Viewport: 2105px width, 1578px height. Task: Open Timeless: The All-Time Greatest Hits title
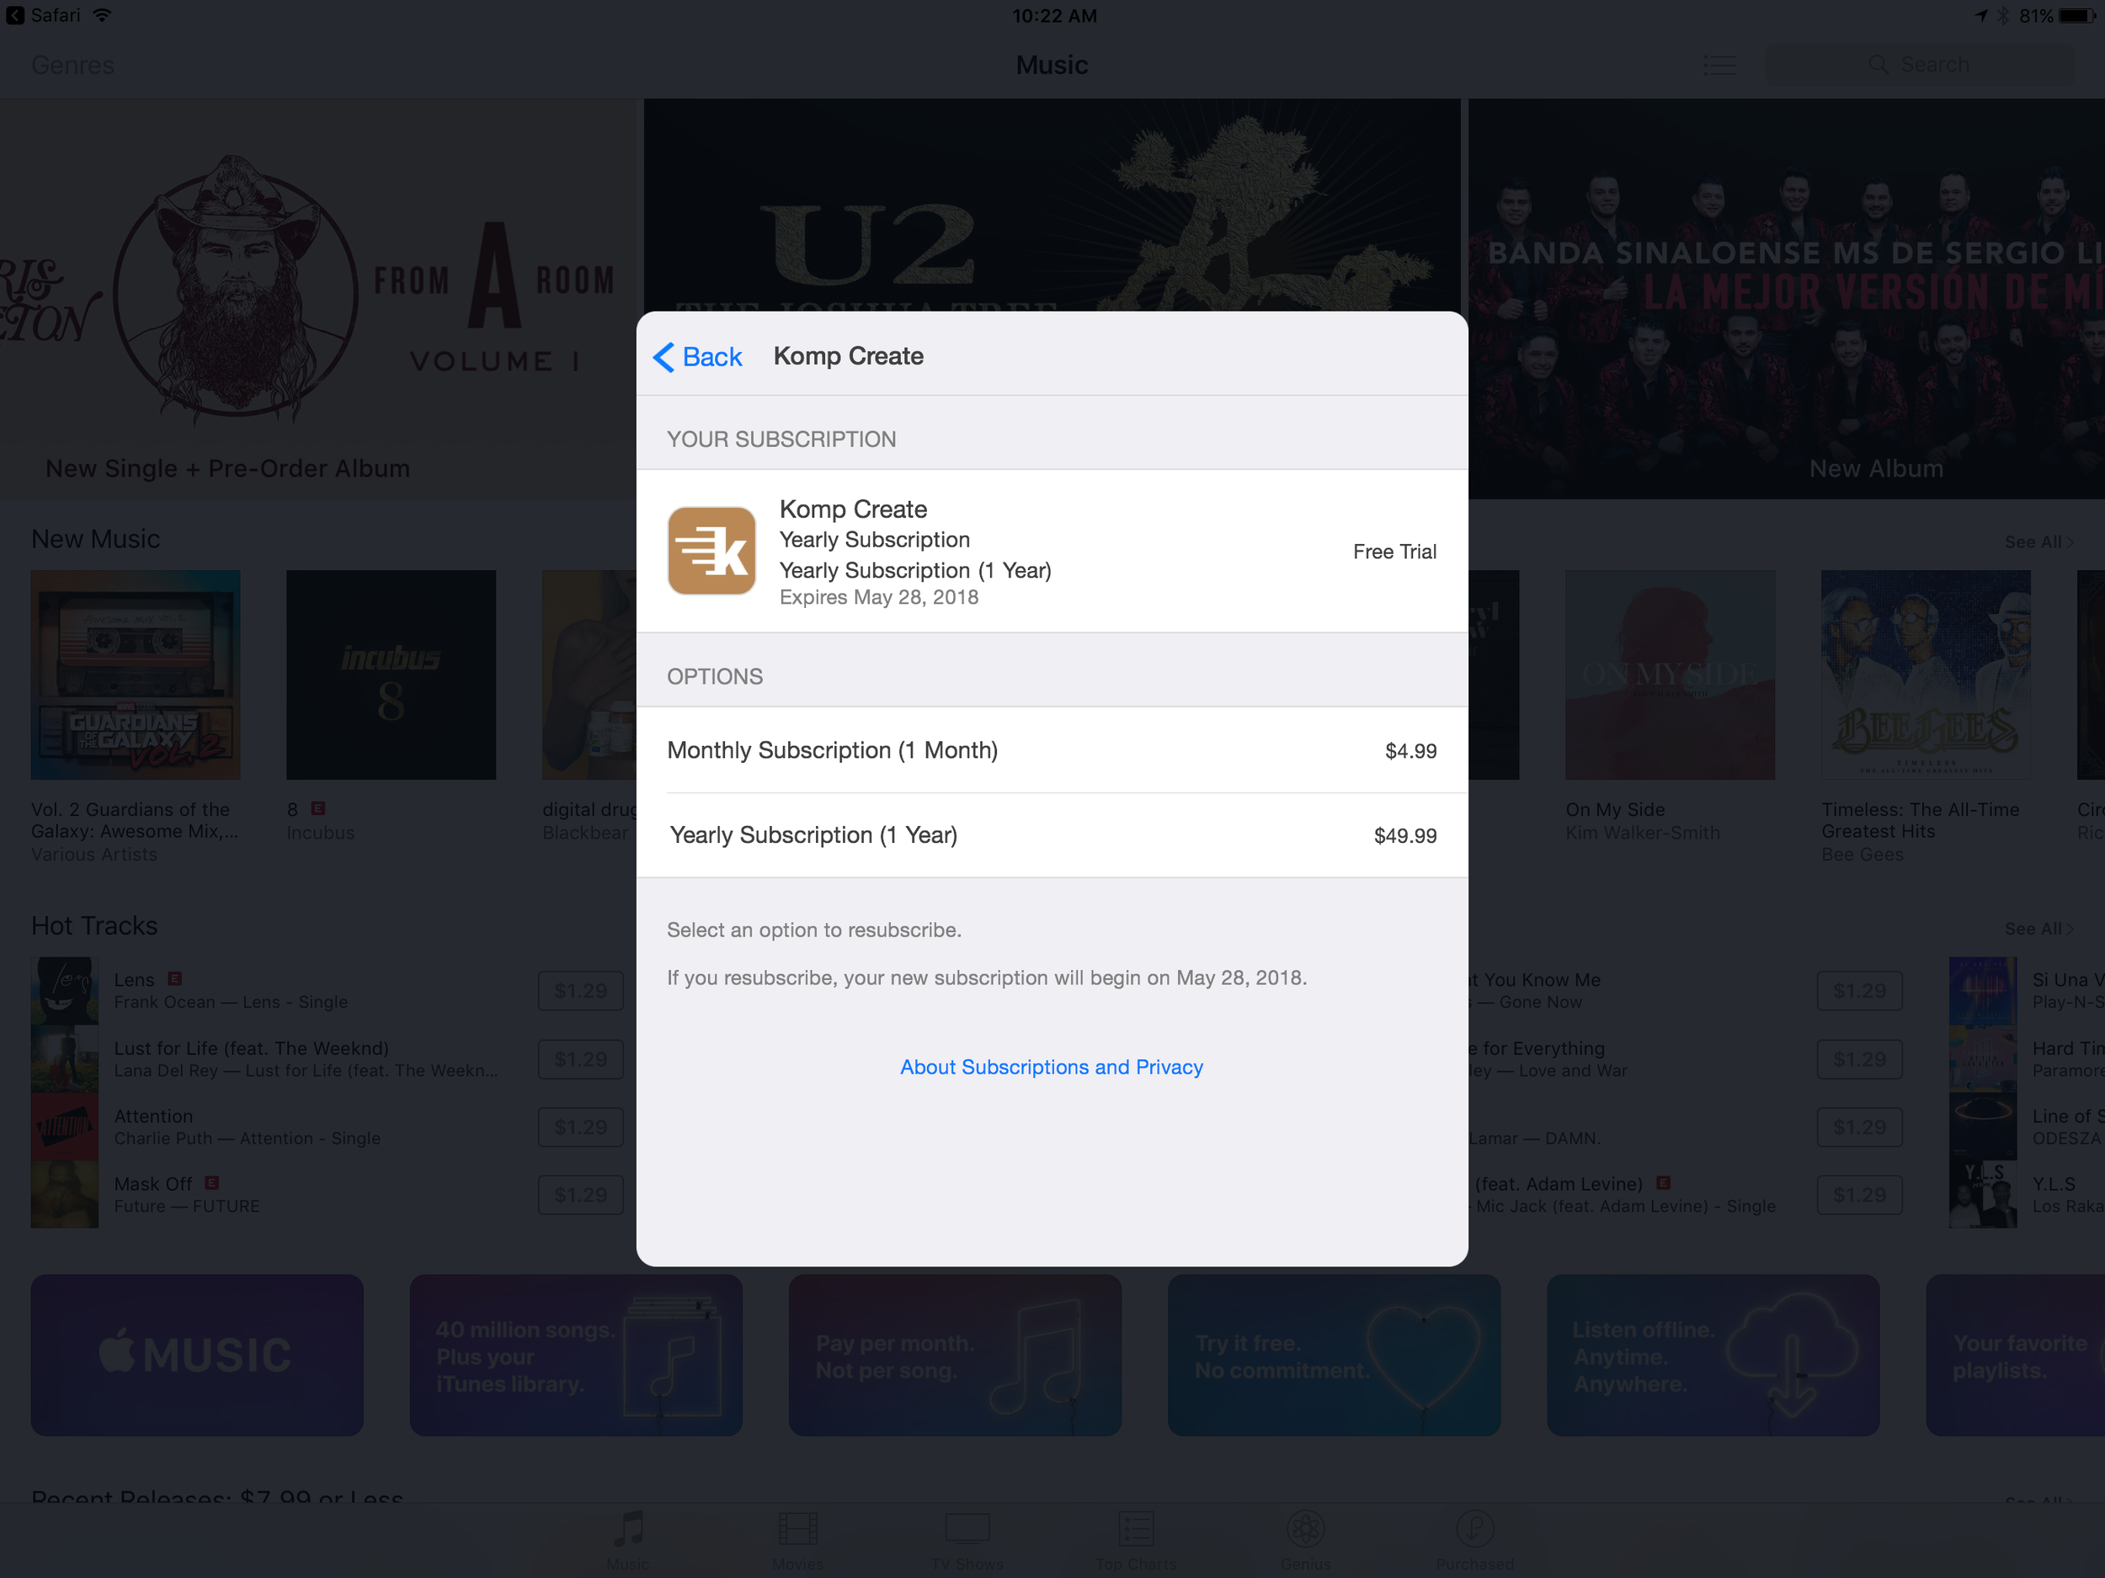tap(1920, 820)
